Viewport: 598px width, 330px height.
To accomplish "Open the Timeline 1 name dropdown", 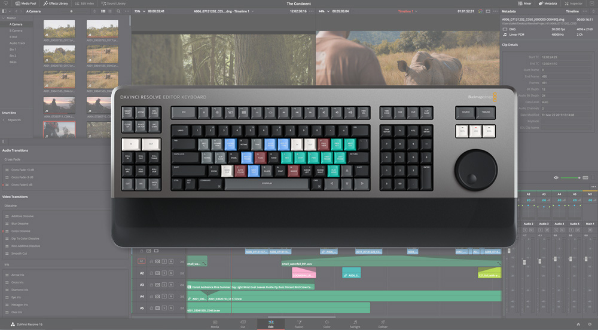I will 408,11.
